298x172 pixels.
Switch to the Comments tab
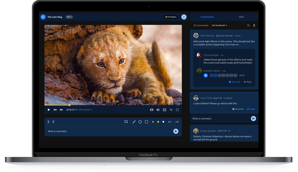pos(207,17)
